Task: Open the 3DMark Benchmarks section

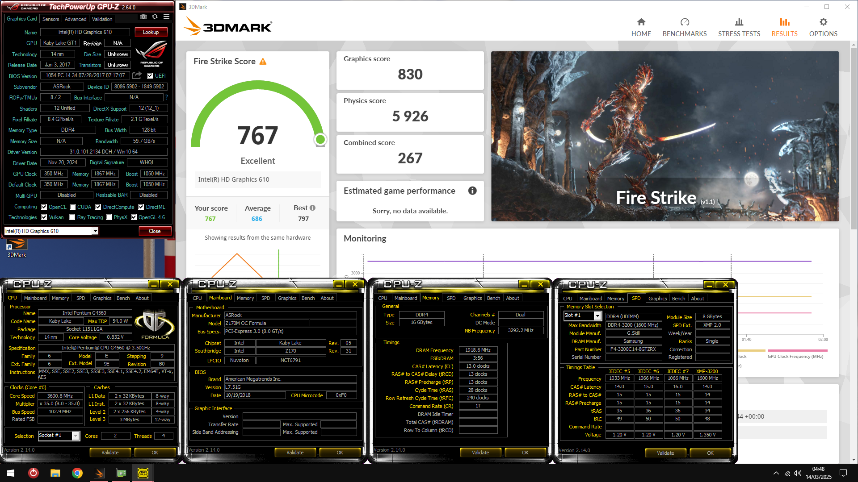Action: (x=685, y=27)
